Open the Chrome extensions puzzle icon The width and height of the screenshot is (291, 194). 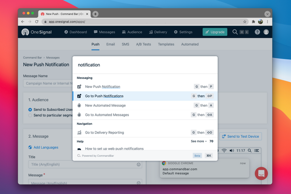click(x=253, y=22)
